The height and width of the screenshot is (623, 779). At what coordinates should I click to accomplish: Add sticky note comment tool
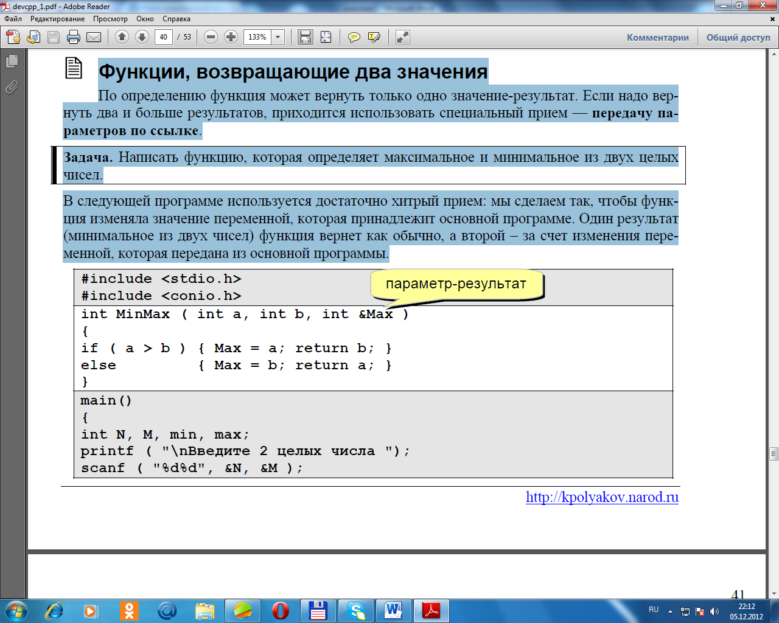click(354, 37)
